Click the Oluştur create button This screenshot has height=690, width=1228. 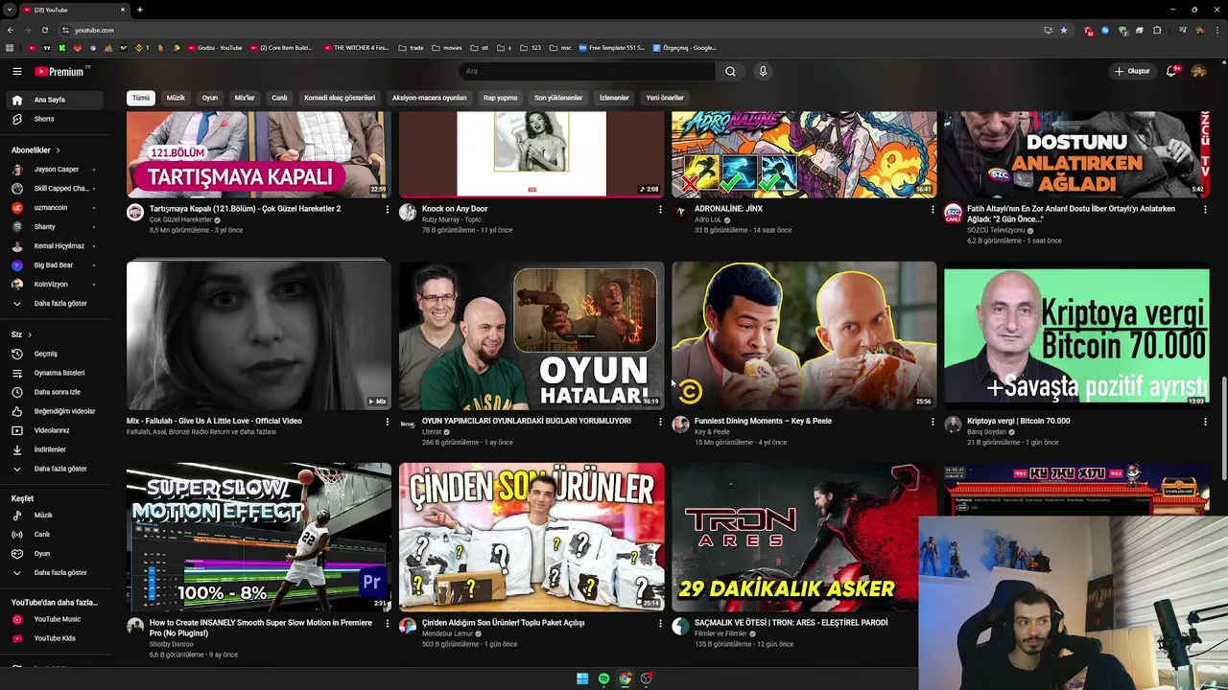pos(1132,71)
